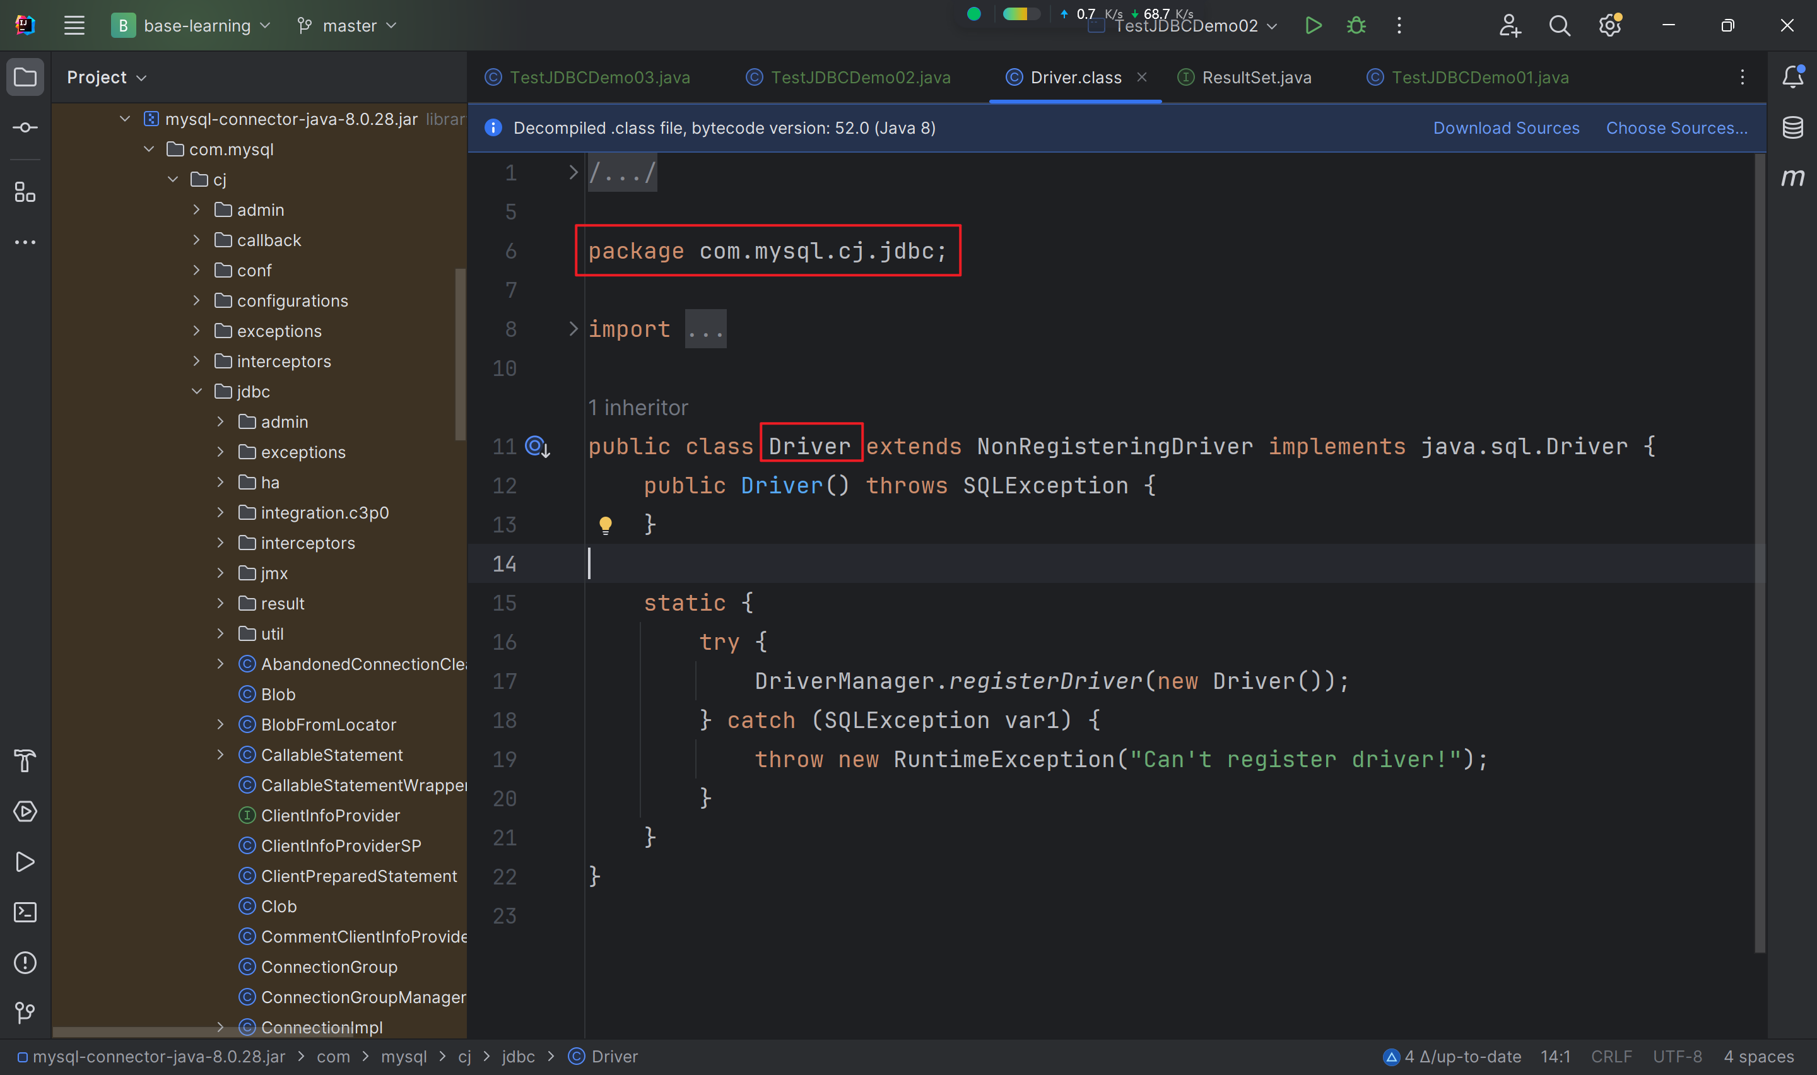Collapse the jdbc folder node
The image size is (1817, 1075).
click(x=196, y=391)
